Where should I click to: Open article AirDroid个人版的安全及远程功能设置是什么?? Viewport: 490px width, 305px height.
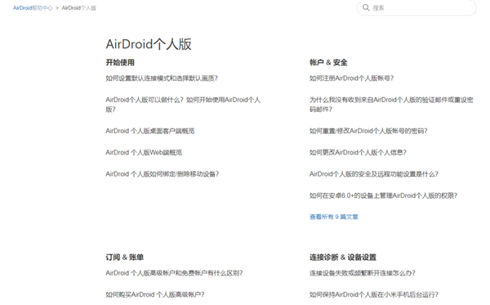[x=374, y=174]
